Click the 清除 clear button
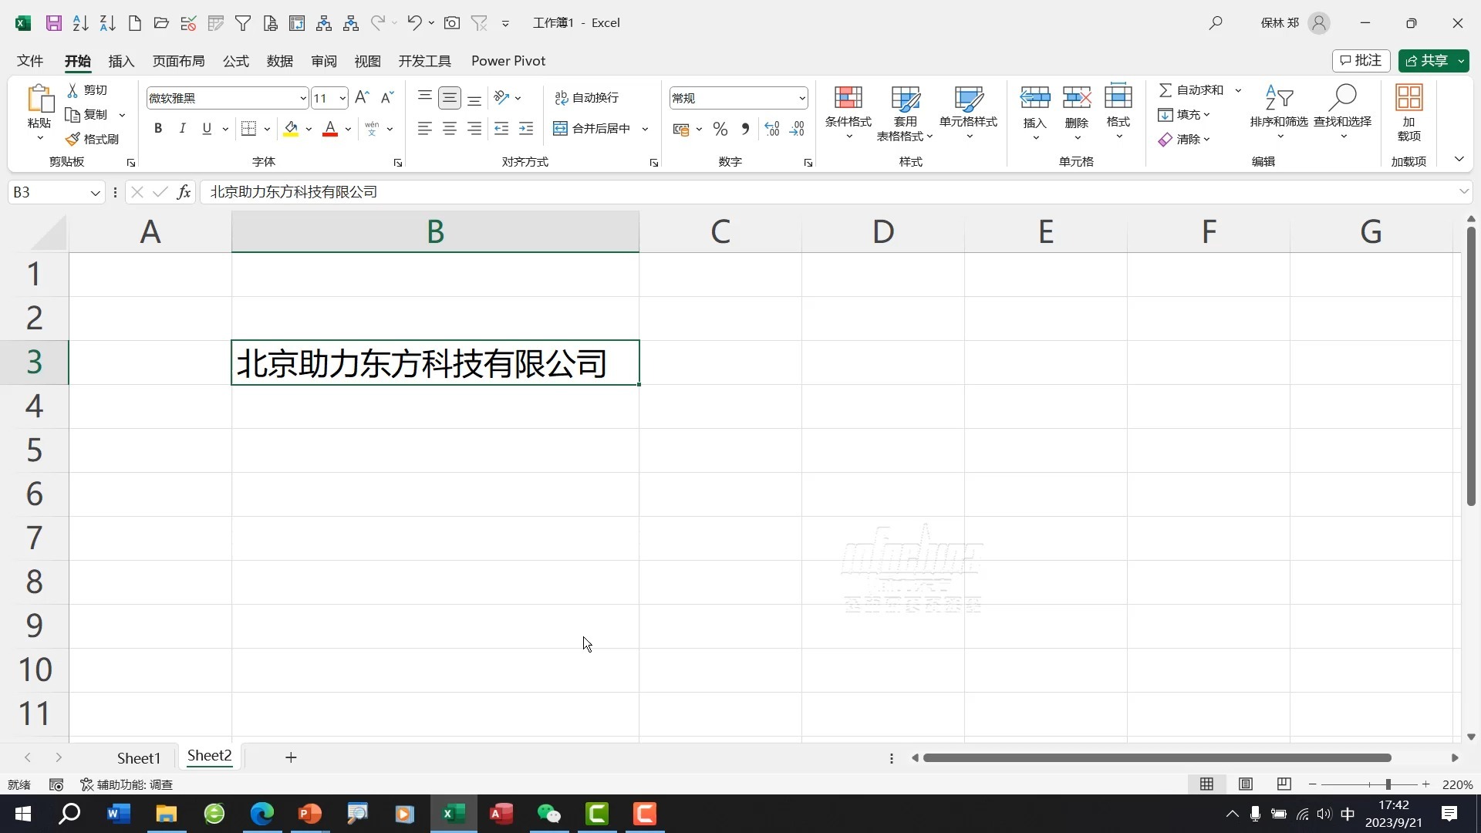 [1184, 140]
